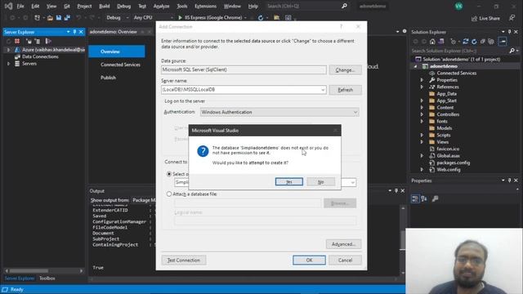Click the Collapse All icon in Solution Explorer
Image resolution: width=523 pixels, height=294 pixels.
(482, 42)
